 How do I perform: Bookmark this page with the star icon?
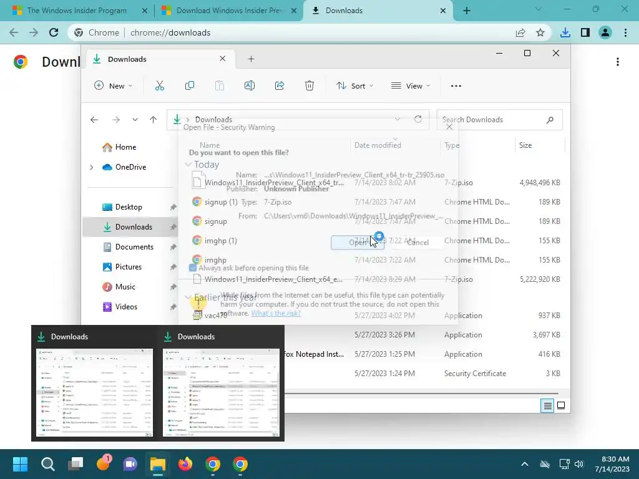[x=540, y=32]
